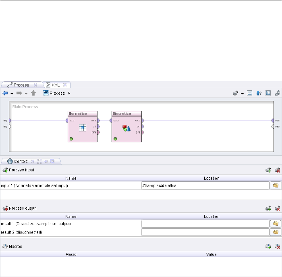Select 'input 1 (Normalize.example set input)' row
The height and width of the screenshot is (277, 282).
pos(70,185)
